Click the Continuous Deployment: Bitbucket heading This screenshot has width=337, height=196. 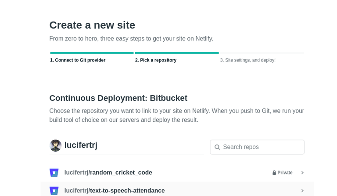click(x=118, y=98)
